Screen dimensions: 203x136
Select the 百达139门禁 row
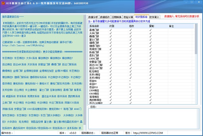[141, 68]
